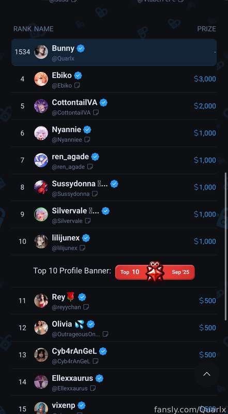Open Nyannie's profile avatar
The image size is (228, 414).
(x=41, y=133)
